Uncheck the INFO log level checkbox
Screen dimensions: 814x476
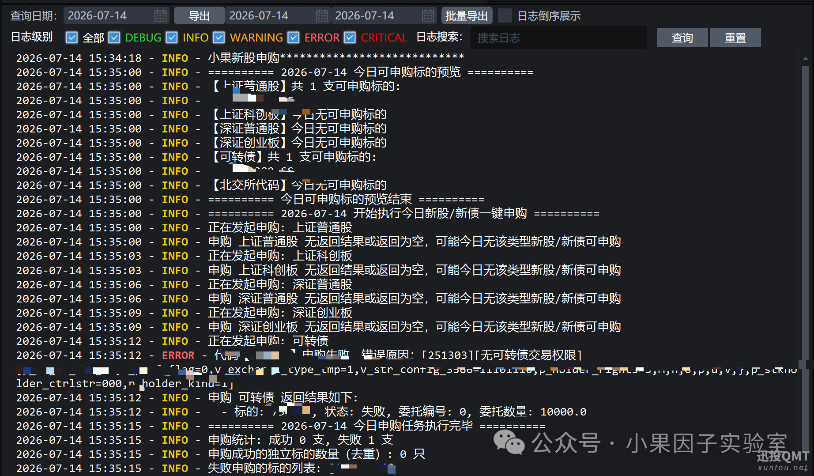click(x=172, y=38)
